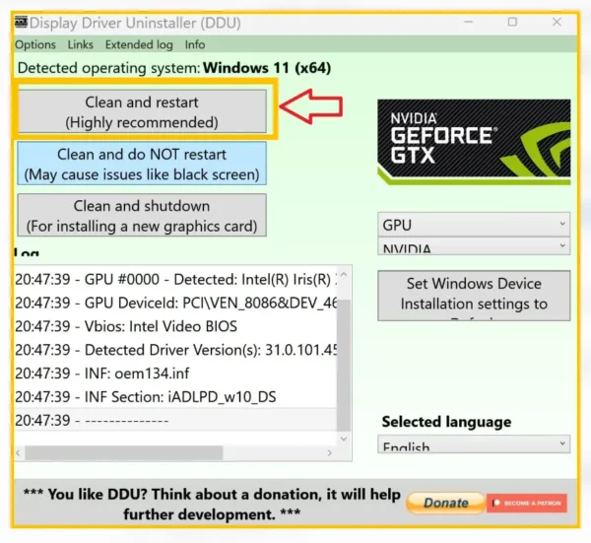
Task: Click the Become a Patron button
Action: point(527,503)
